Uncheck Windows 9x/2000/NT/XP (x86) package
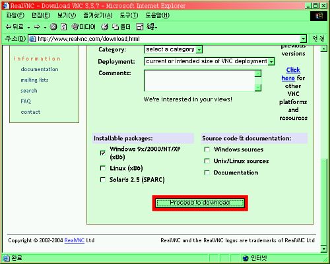The image size is (330, 264). (x=102, y=153)
